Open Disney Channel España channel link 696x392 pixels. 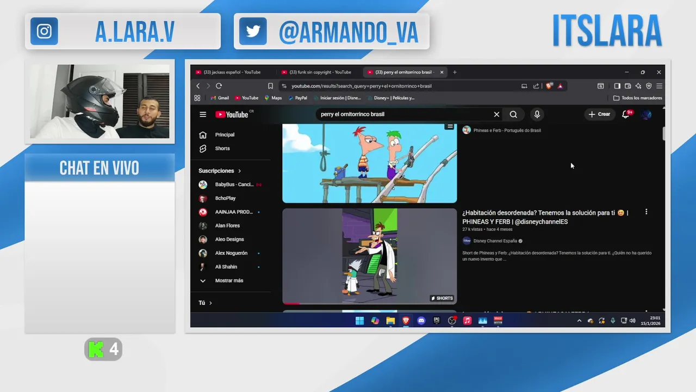point(495,241)
